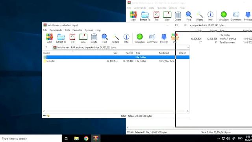Screen dimensions: 252x142
Task: Click the scroll-left arrow in Installer.rar window
Action: pyautogui.click(x=44, y=111)
